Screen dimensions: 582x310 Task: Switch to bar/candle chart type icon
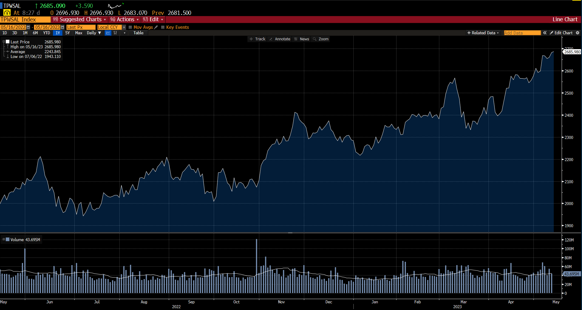[115, 33]
